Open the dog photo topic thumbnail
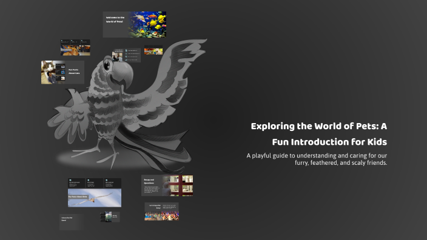Image resolution: width=427 pixels, height=240 pixels. click(x=75, y=47)
